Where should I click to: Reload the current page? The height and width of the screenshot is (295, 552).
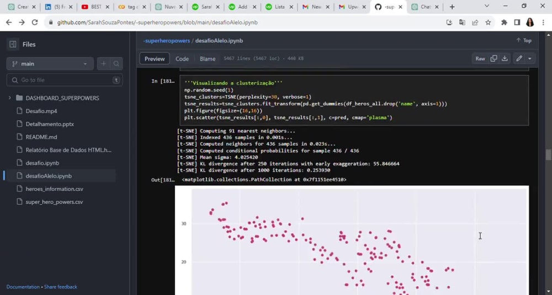pyautogui.click(x=34, y=23)
